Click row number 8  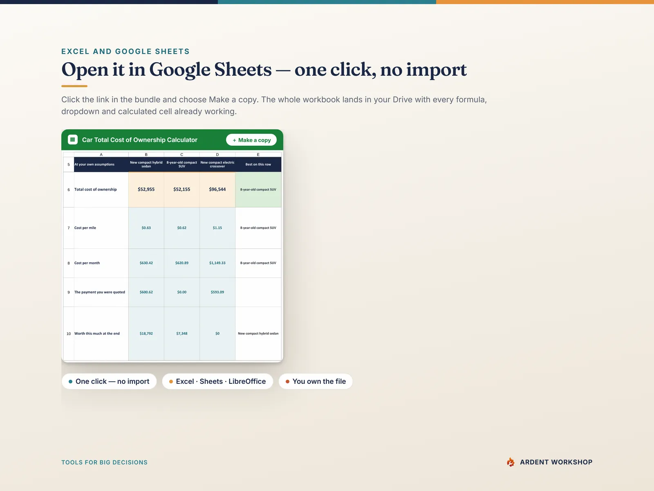click(69, 263)
